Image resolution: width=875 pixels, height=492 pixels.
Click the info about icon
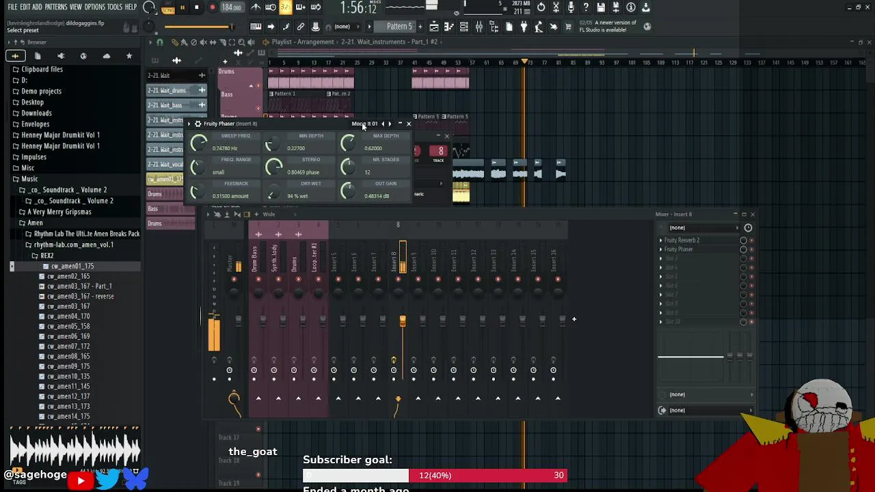(x=631, y=8)
